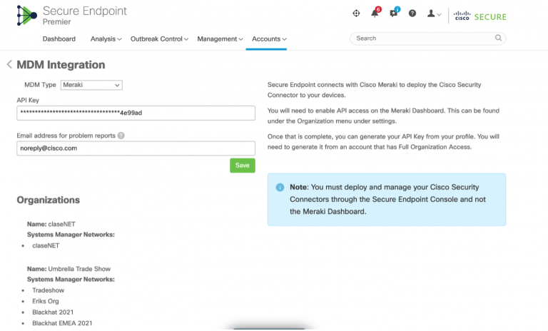Click the back arrow beside MDM Integration
548x331 pixels.
click(9, 65)
